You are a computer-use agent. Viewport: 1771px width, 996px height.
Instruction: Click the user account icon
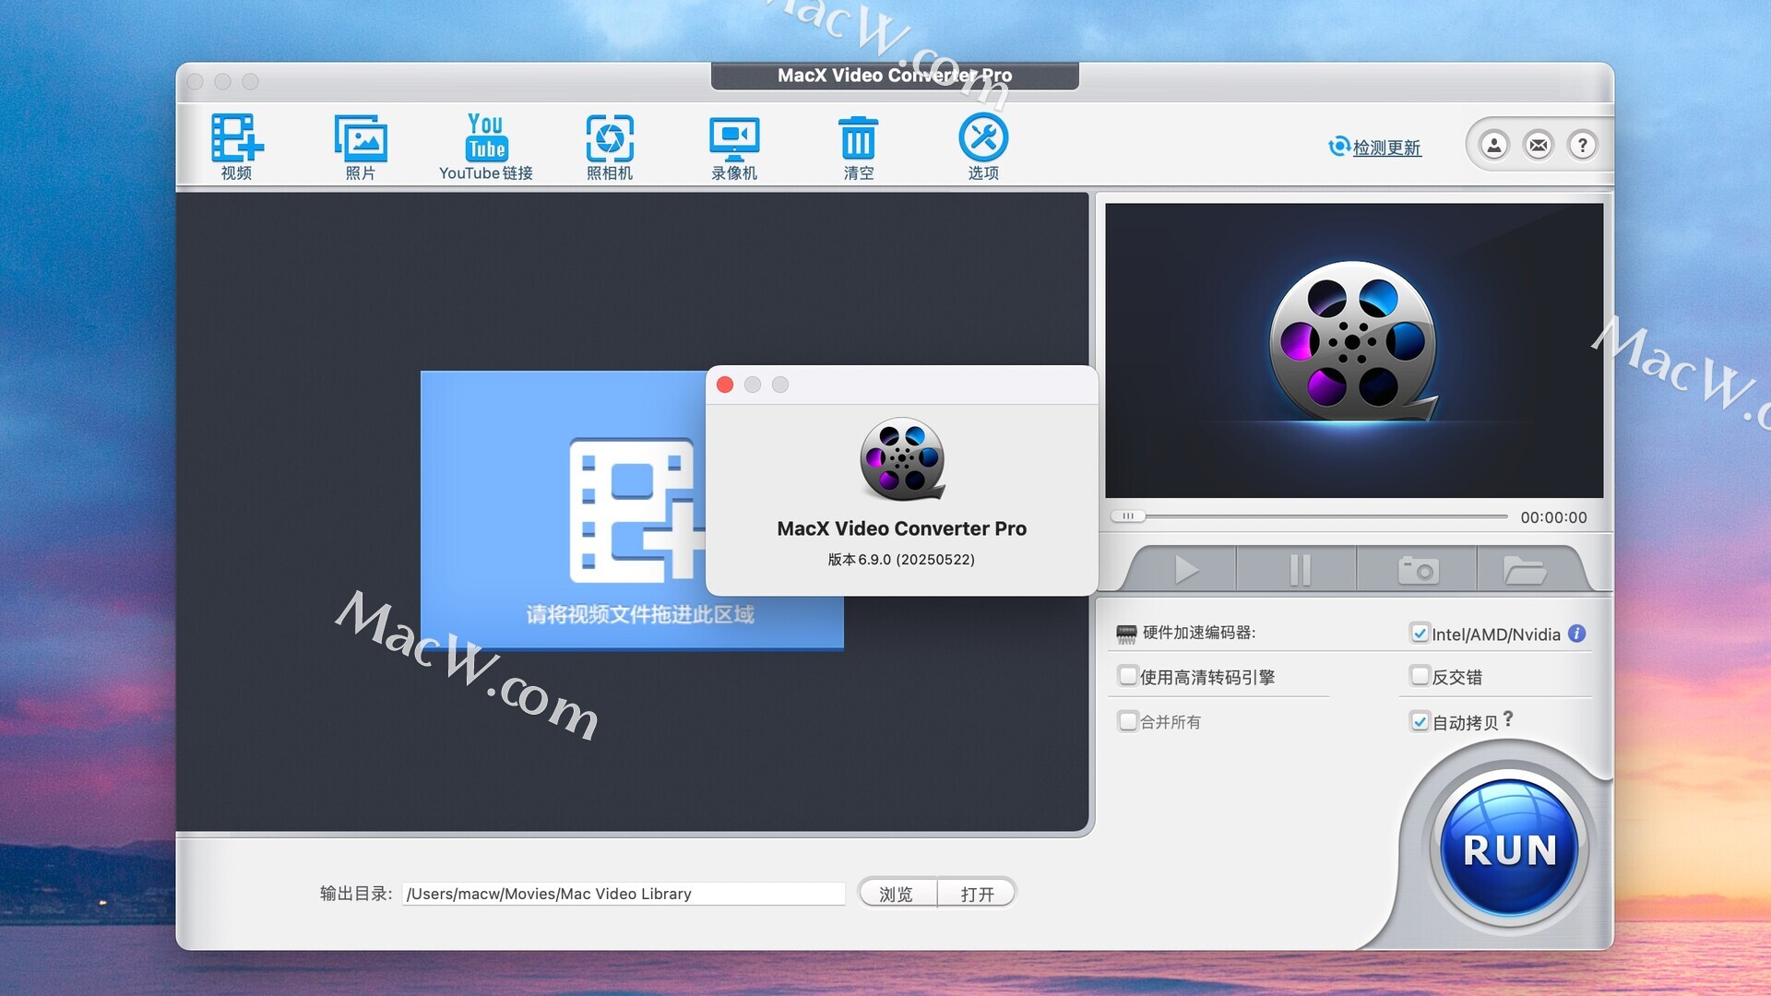[x=1494, y=145]
